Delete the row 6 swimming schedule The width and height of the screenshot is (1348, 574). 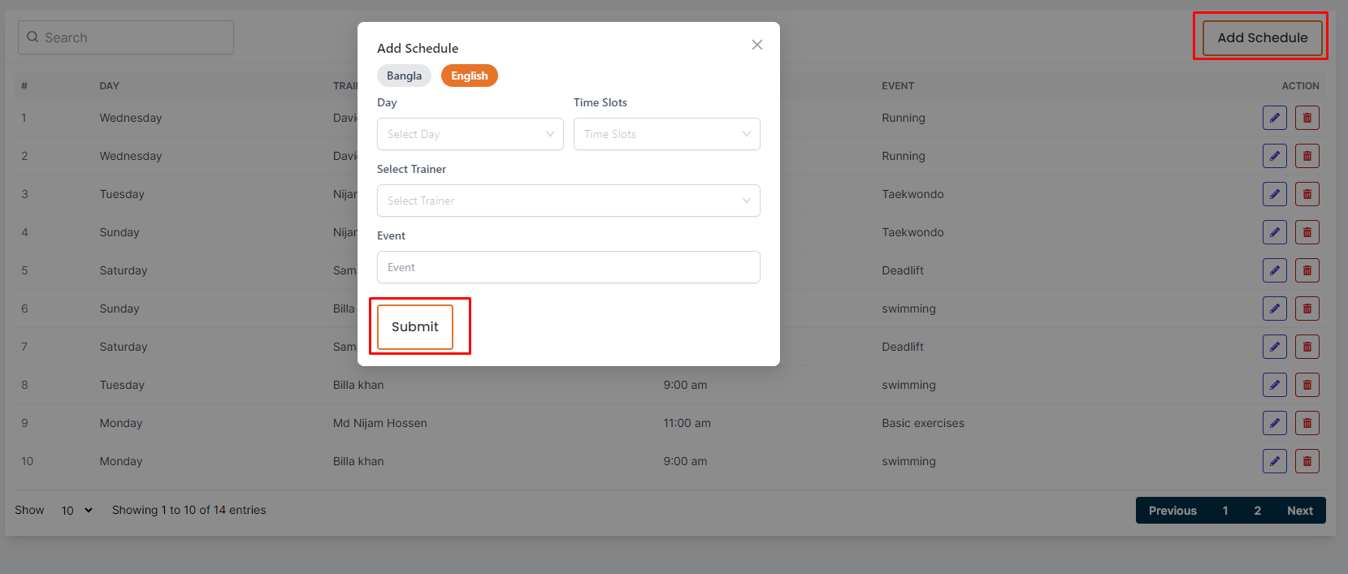1307,309
